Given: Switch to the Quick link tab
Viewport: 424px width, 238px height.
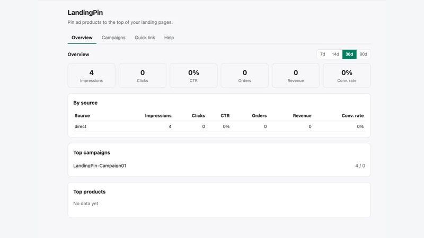Looking at the screenshot, I should [145, 38].
